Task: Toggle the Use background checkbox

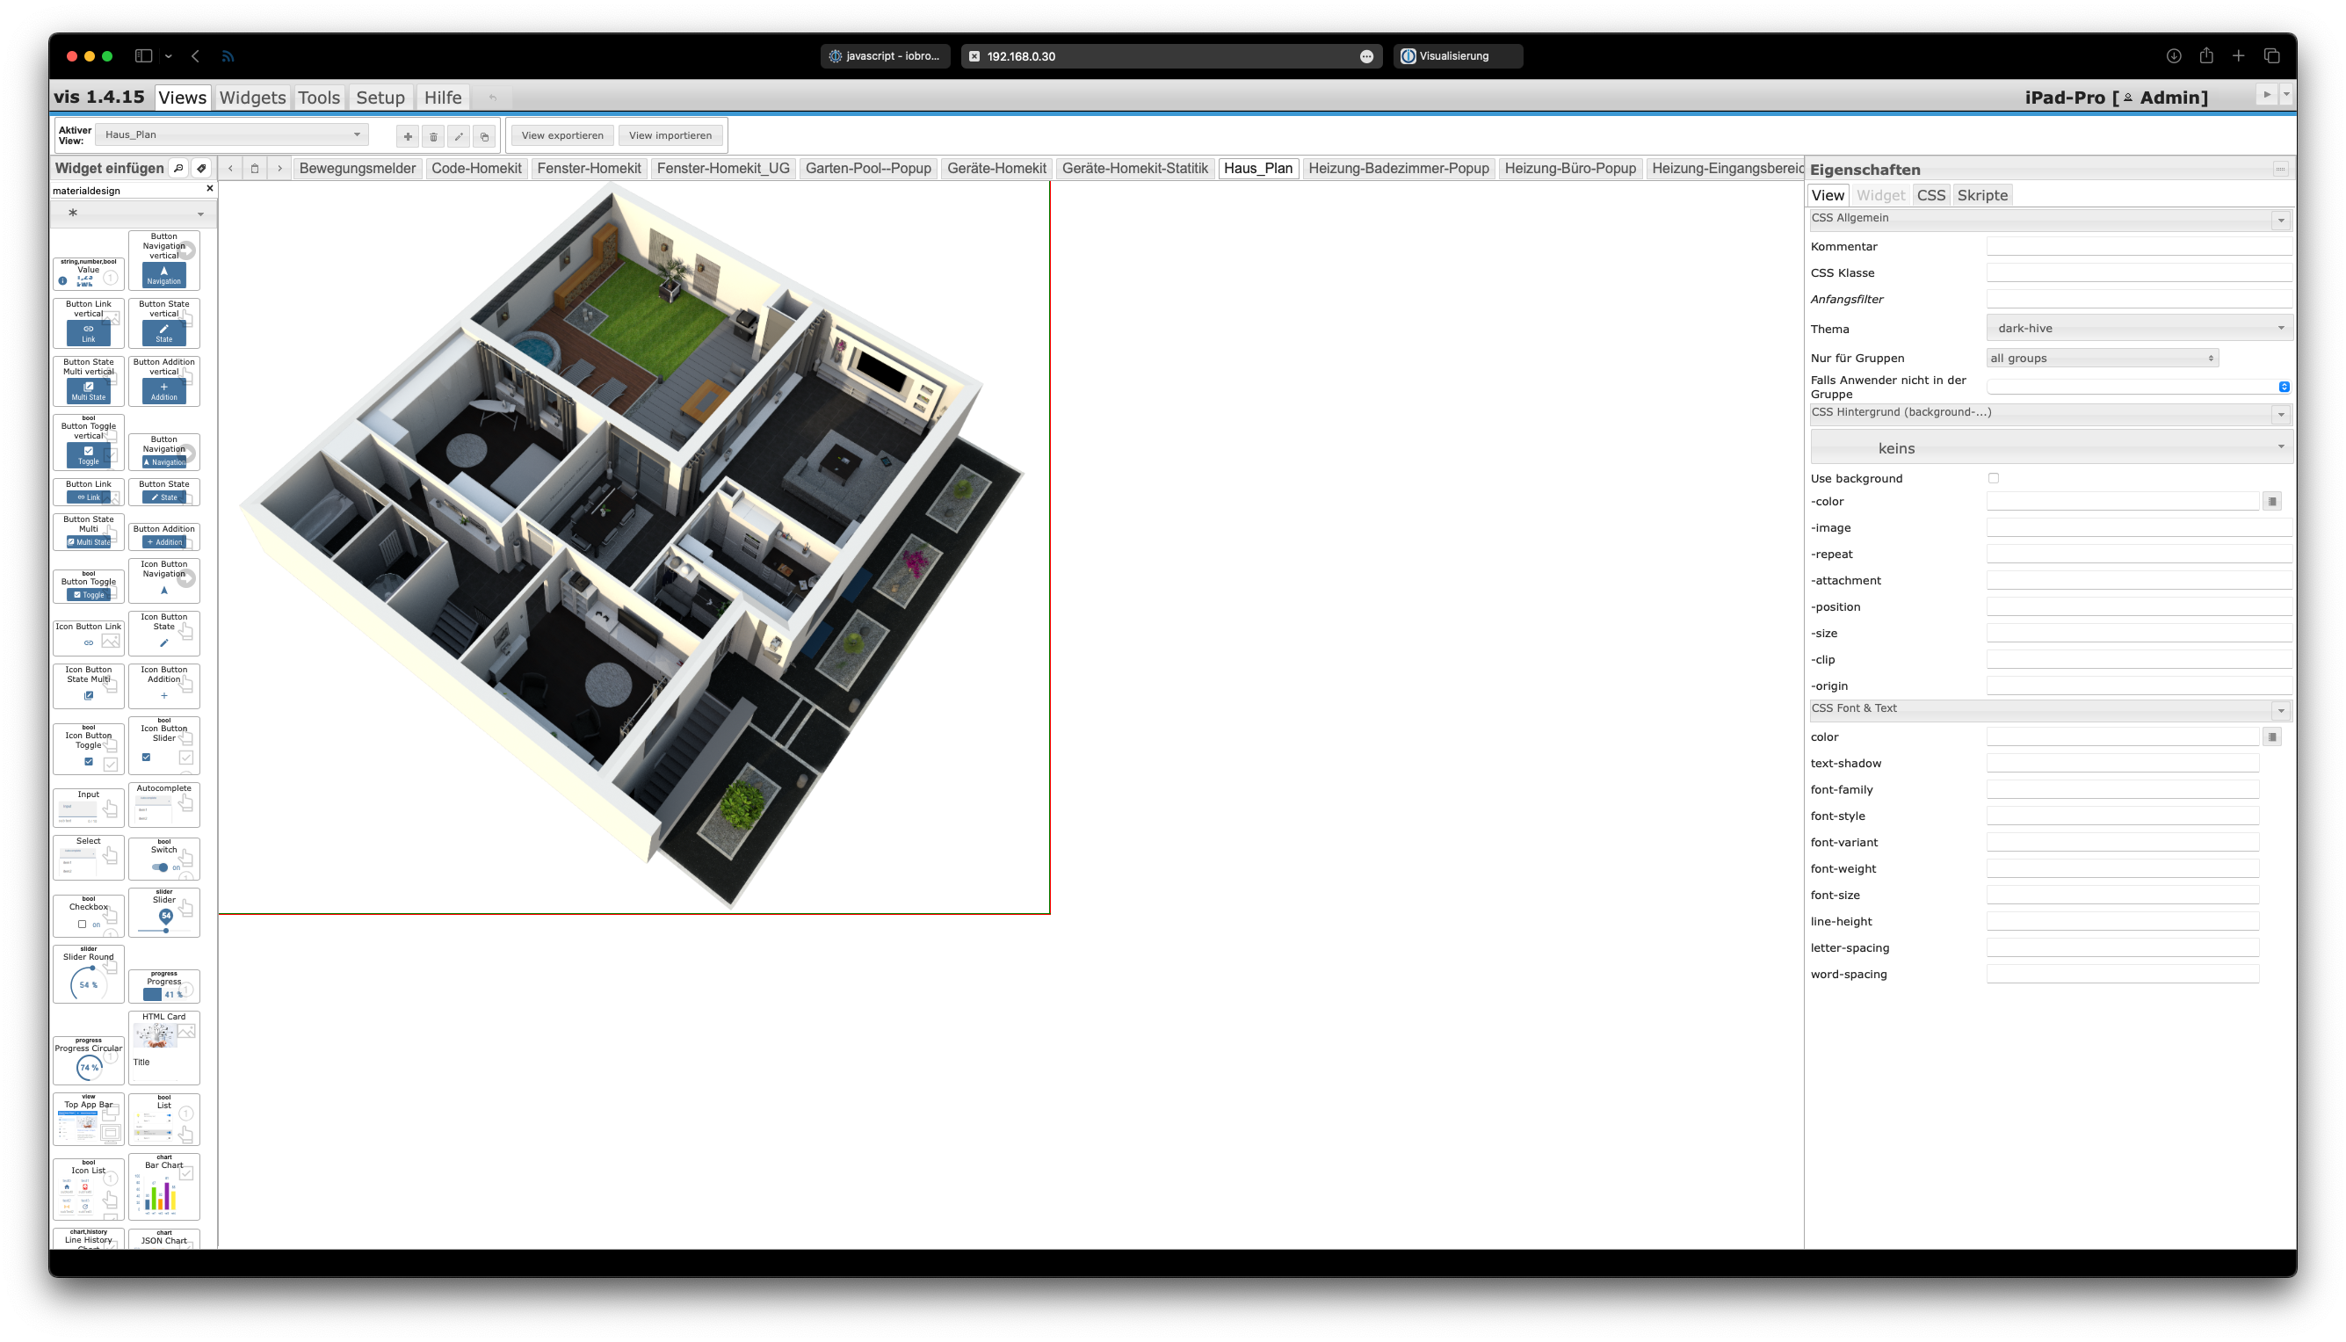Action: point(1993,478)
